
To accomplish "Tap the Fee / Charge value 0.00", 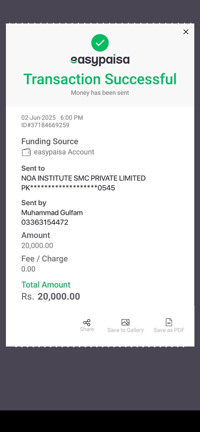I will click(x=28, y=269).
